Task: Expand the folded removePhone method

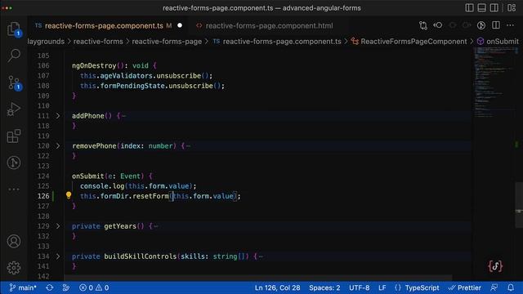Action: coord(58,146)
